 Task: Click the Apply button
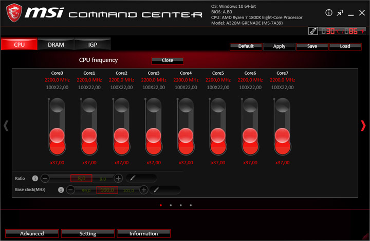pyautogui.click(x=279, y=46)
